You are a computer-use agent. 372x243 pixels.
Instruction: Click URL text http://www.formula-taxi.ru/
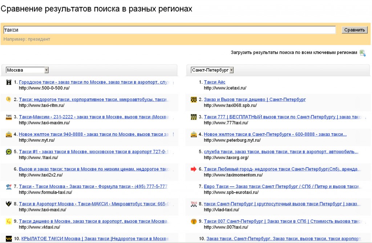pyautogui.click(x=45, y=192)
